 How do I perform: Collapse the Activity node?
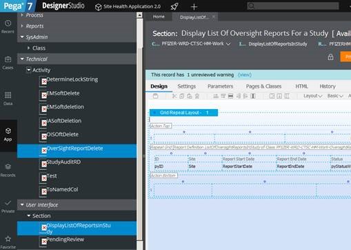pos(28,70)
